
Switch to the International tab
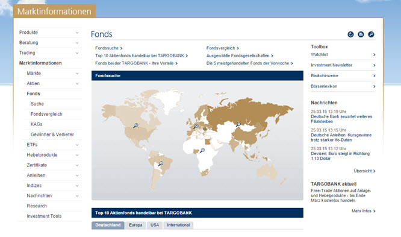pyautogui.click(x=178, y=225)
